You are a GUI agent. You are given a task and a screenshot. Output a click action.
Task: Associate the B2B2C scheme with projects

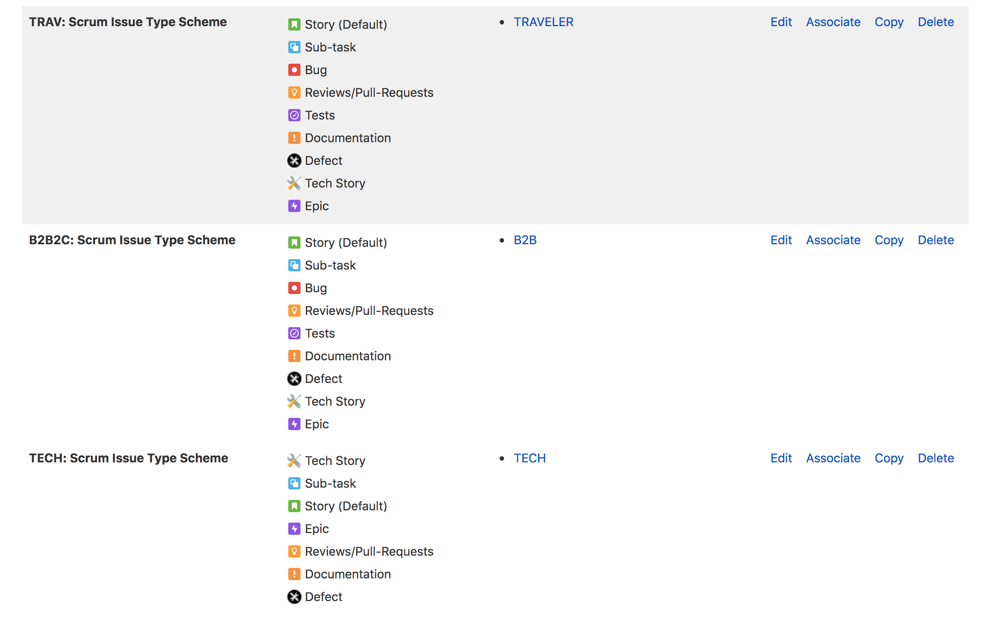pos(833,240)
